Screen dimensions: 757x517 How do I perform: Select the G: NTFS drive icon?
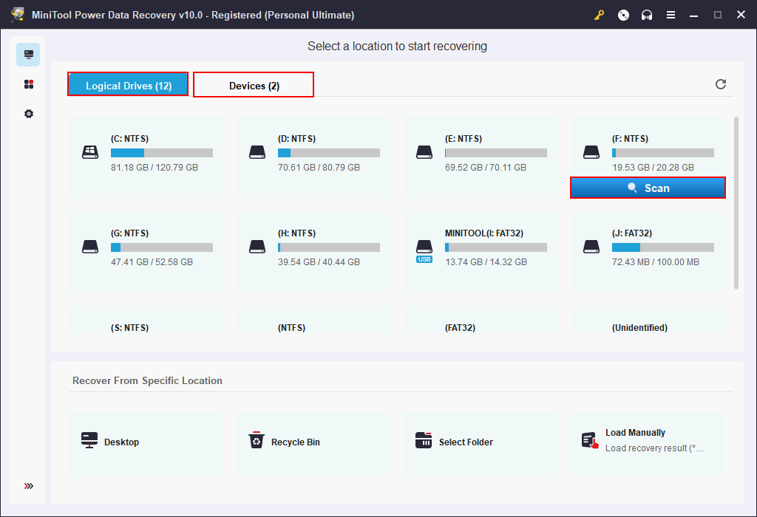[89, 247]
